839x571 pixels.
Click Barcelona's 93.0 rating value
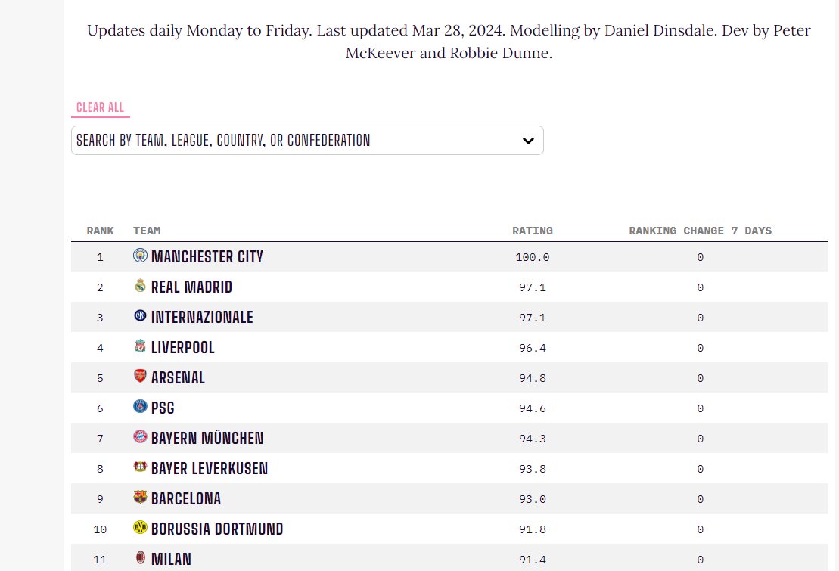point(533,499)
